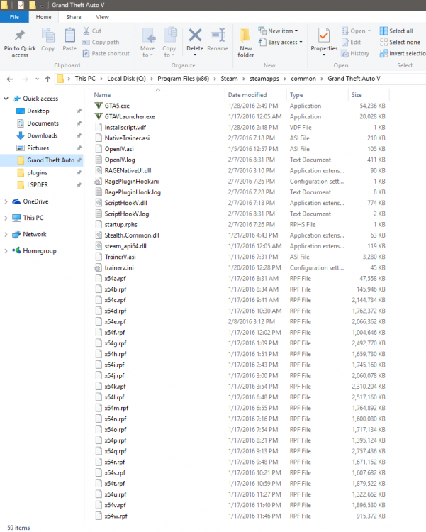This screenshot has width=426, height=532.
Task: Expand the Homegroup tree node
Action: [x=6, y=250]
